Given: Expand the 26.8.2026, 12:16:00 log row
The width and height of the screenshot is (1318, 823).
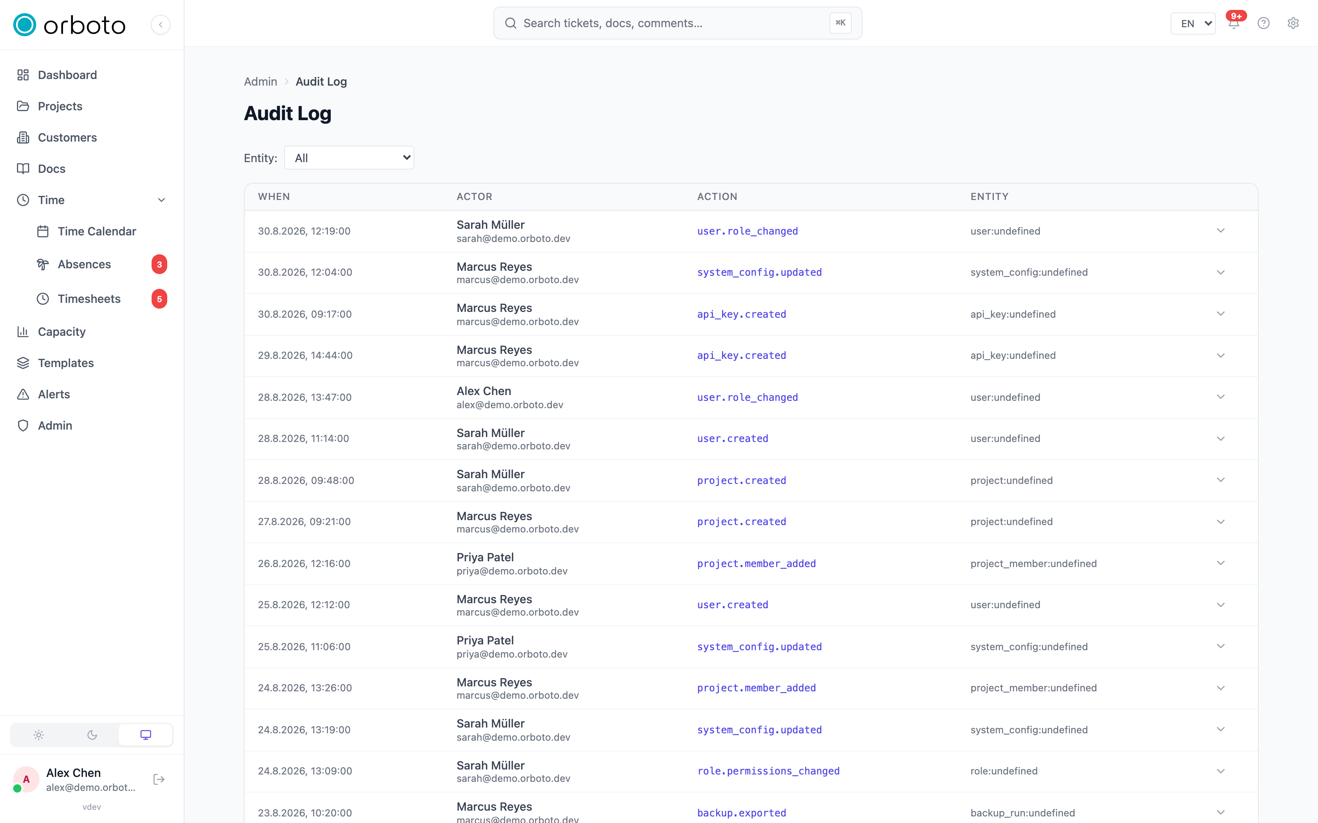Looking at the screenshot, I should pyautogui.click(x=1220, y=563).
